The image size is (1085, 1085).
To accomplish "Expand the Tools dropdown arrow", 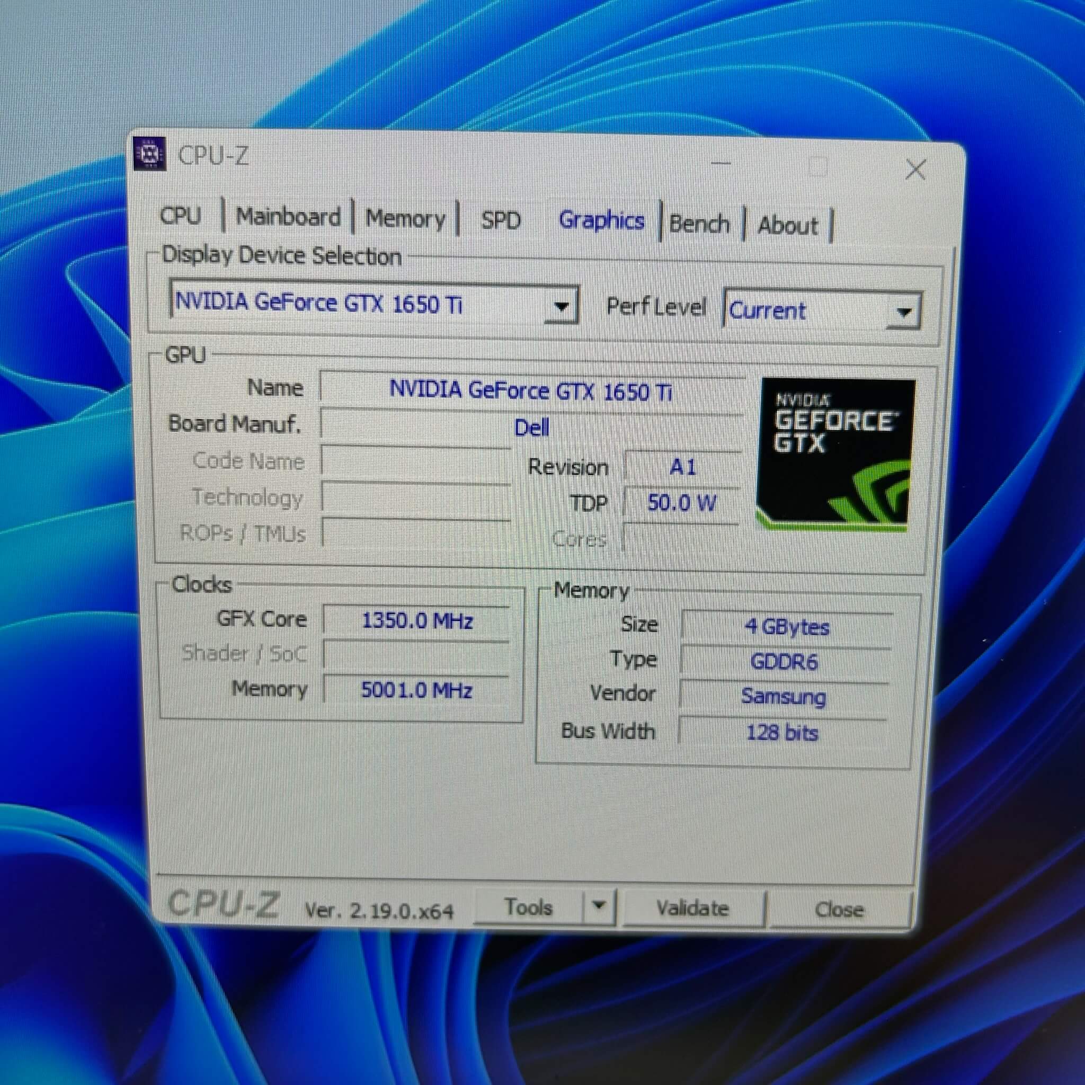I will click(x=599, y=905).
